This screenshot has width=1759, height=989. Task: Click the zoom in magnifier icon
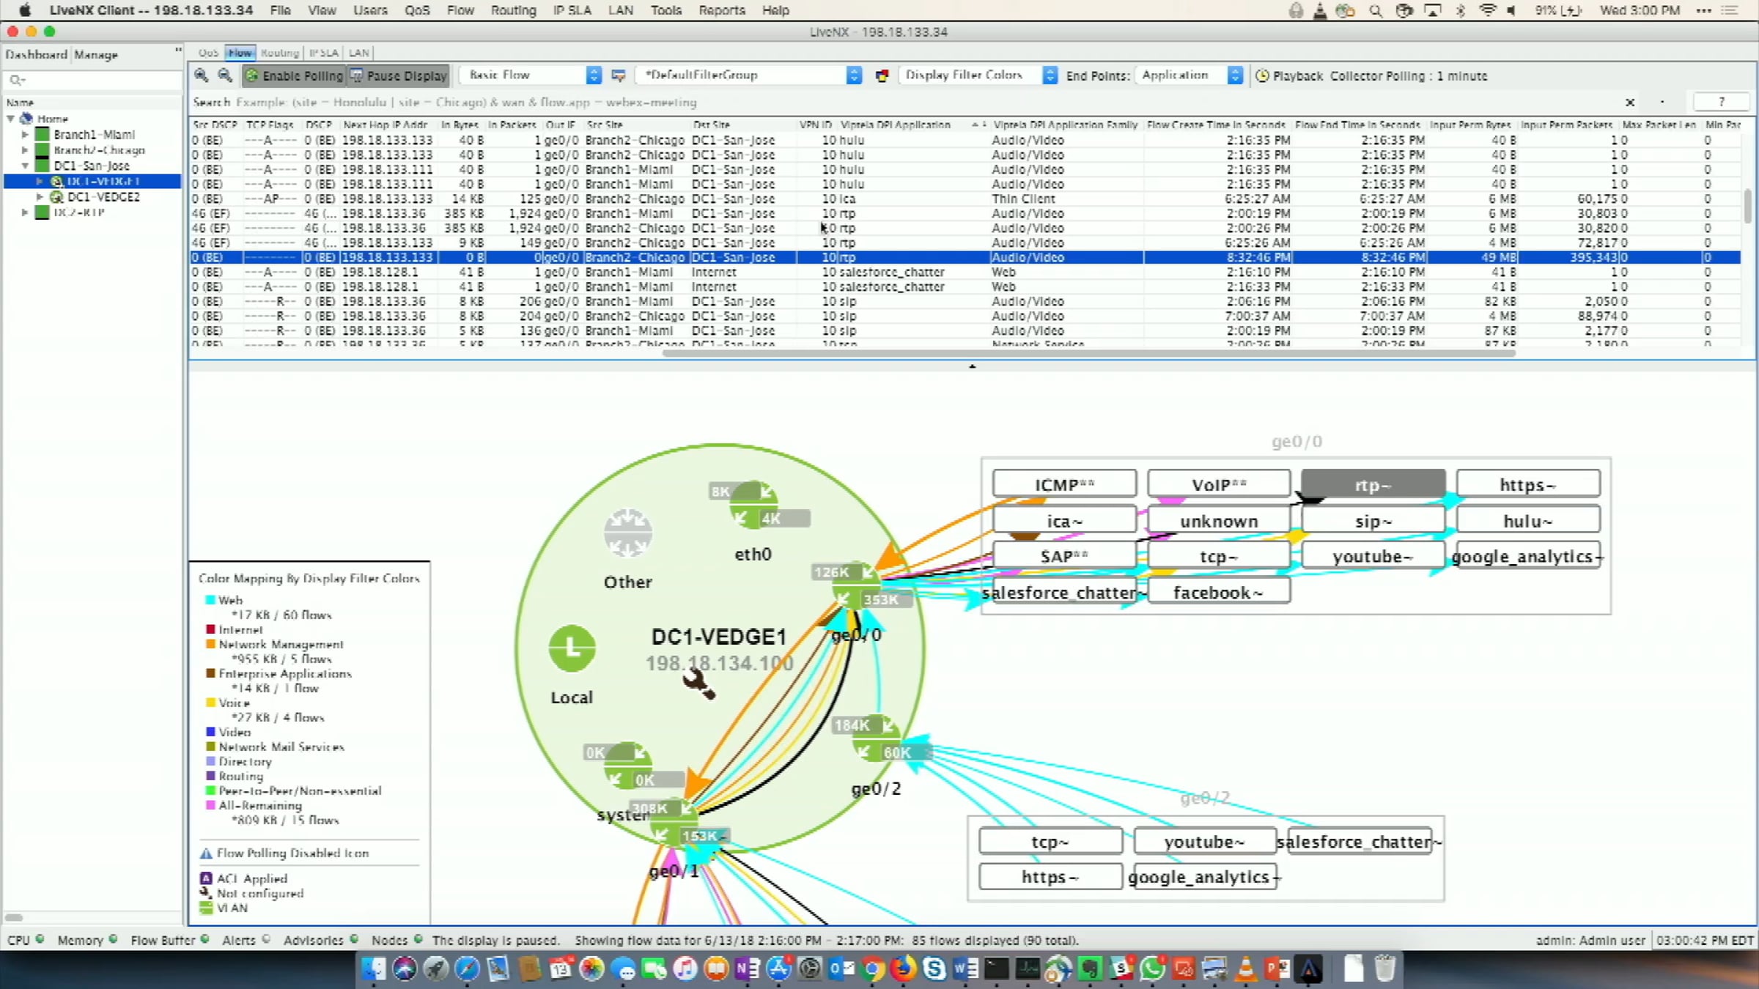pyautogui.click(x=201, y=75)
